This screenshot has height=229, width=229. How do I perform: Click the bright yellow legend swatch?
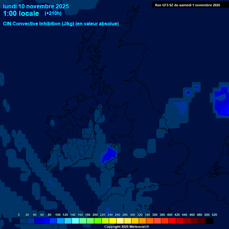[112, 221]
